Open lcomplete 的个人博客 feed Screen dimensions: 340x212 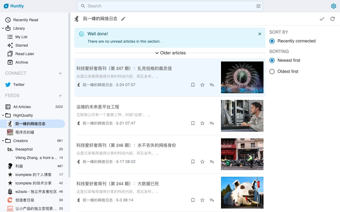[x=33, y=175]
